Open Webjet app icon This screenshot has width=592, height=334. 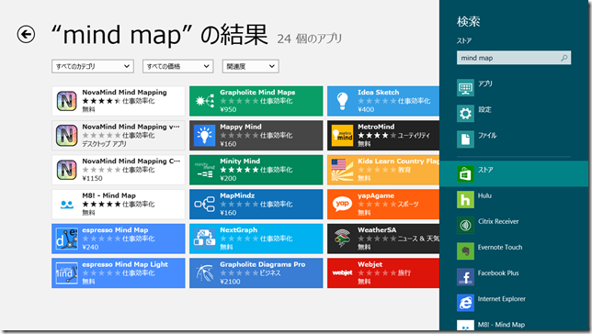click(x=343, y=273)
